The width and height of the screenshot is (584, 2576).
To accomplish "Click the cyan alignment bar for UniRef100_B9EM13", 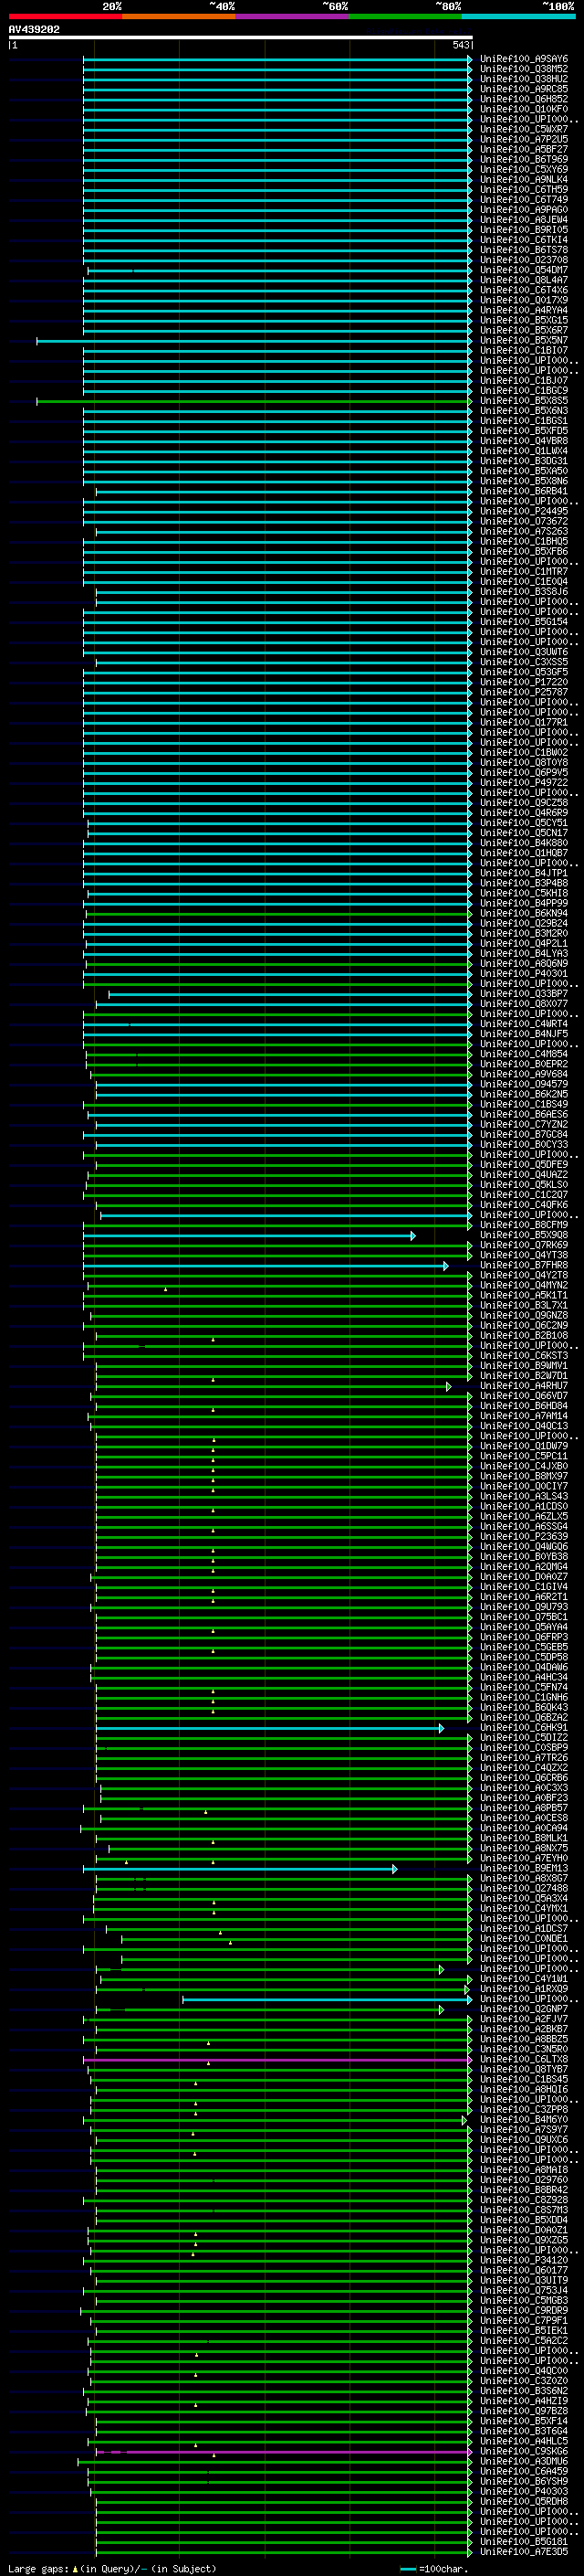I will click(241, 1869).
